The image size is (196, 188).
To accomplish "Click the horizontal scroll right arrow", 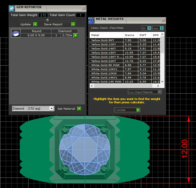I will pos(158,86).
